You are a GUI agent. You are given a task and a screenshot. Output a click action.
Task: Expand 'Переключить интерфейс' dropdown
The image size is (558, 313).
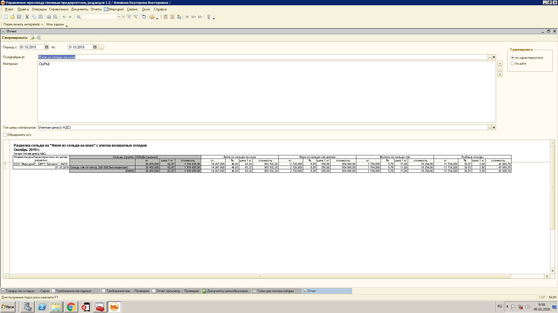(23, 24)
